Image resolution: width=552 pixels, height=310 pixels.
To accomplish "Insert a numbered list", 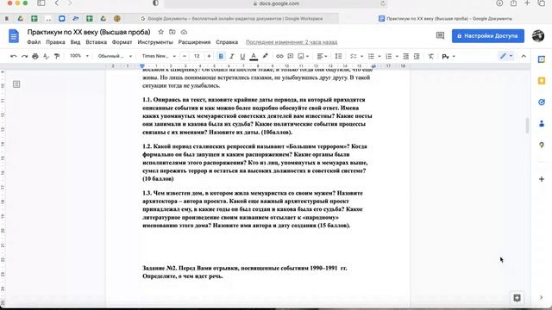I will click(x=389, y=56).
